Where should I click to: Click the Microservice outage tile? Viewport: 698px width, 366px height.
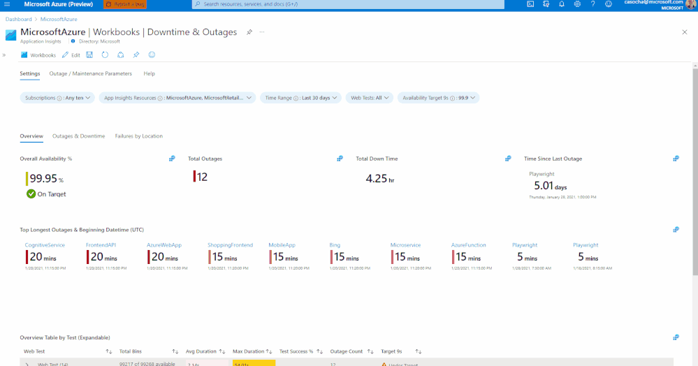tap(411, 257)
